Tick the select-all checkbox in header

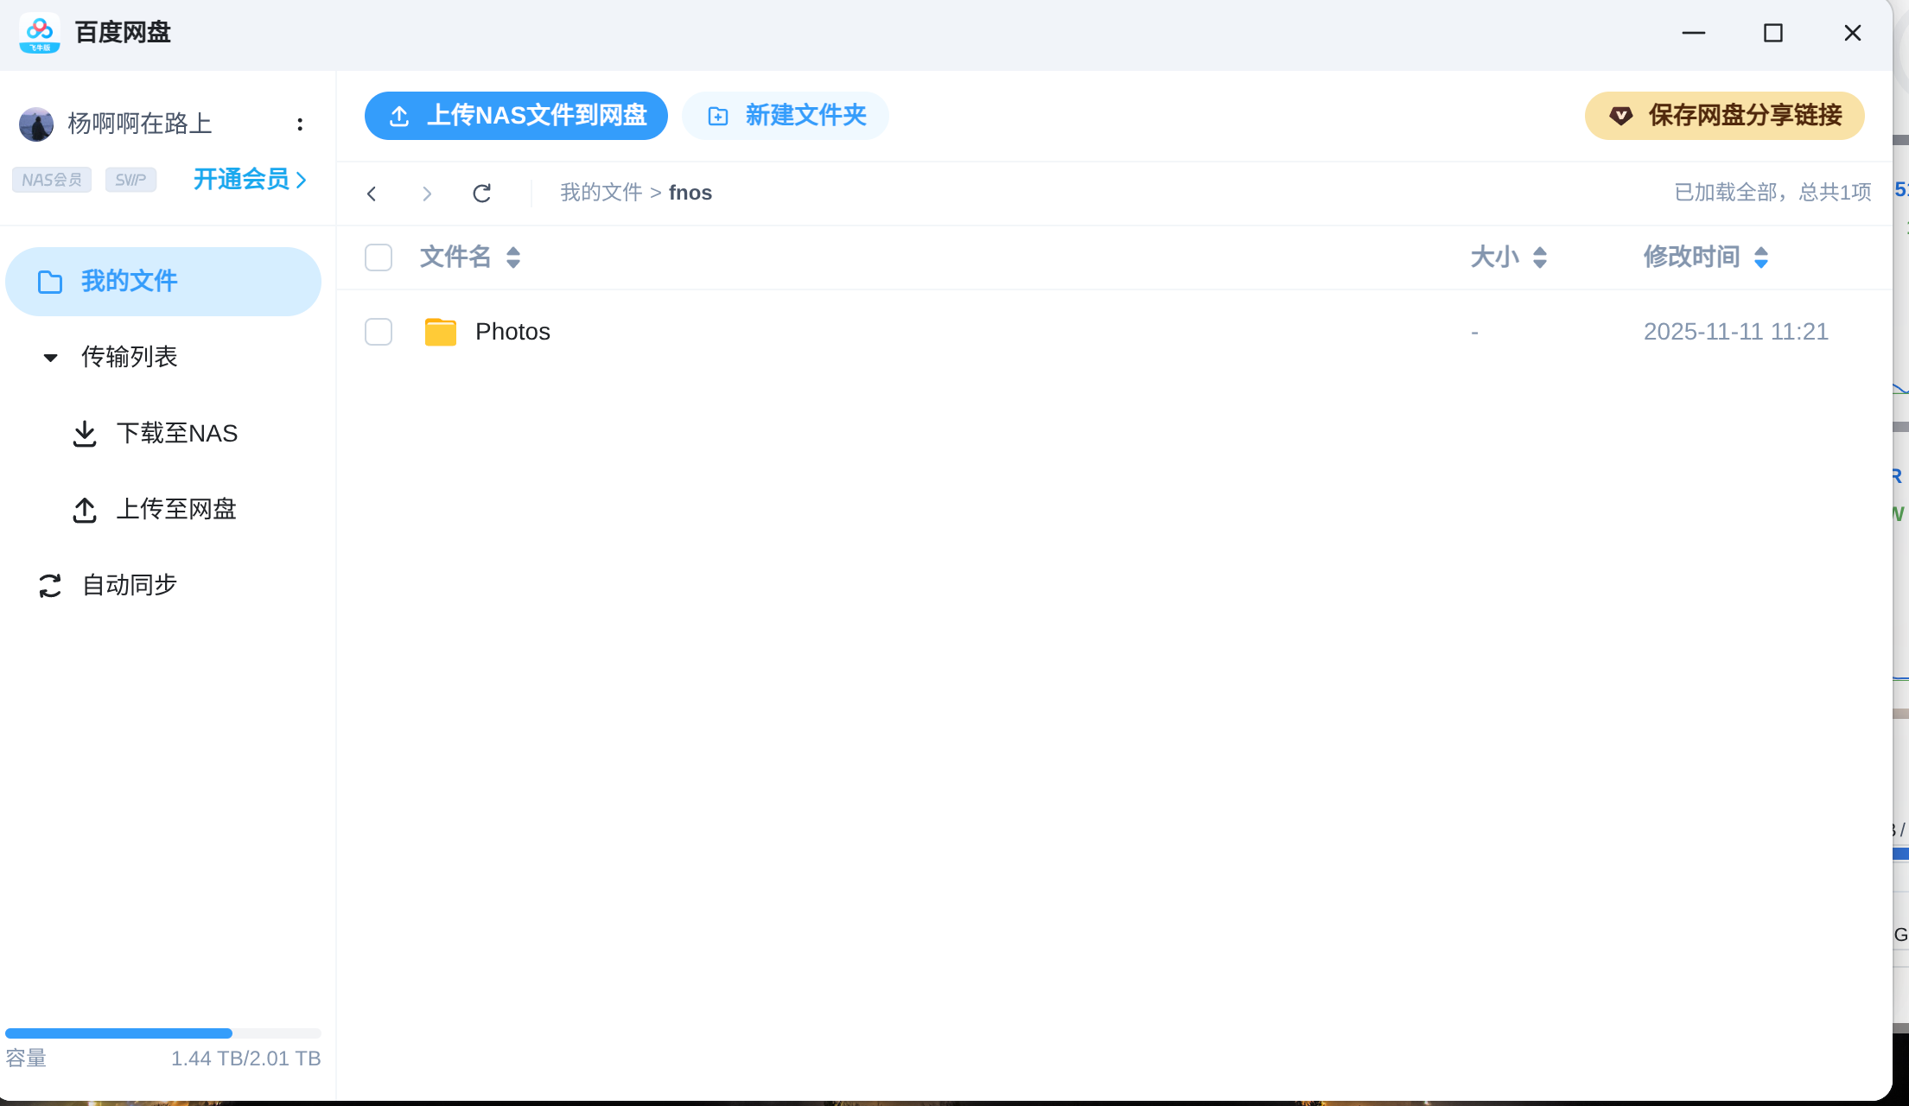[x=379, y=257]
